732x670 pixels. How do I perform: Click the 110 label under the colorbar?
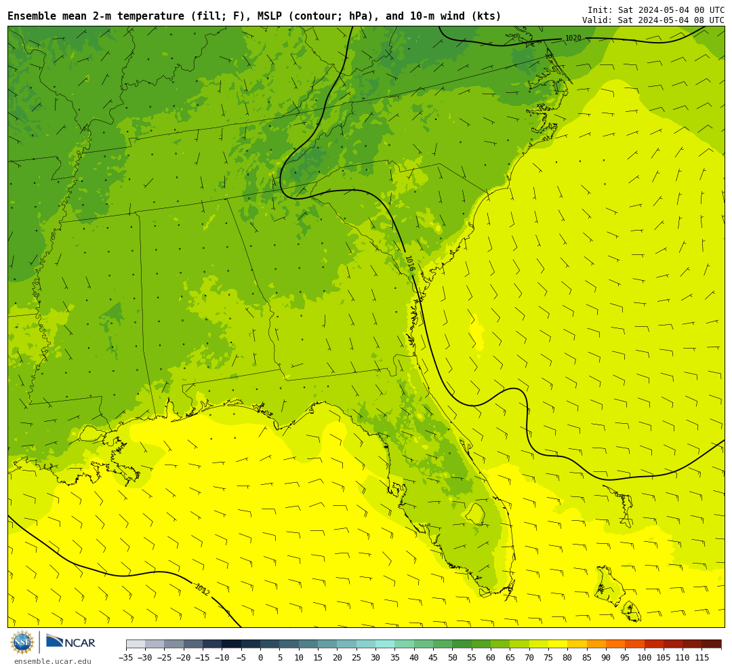683,658
